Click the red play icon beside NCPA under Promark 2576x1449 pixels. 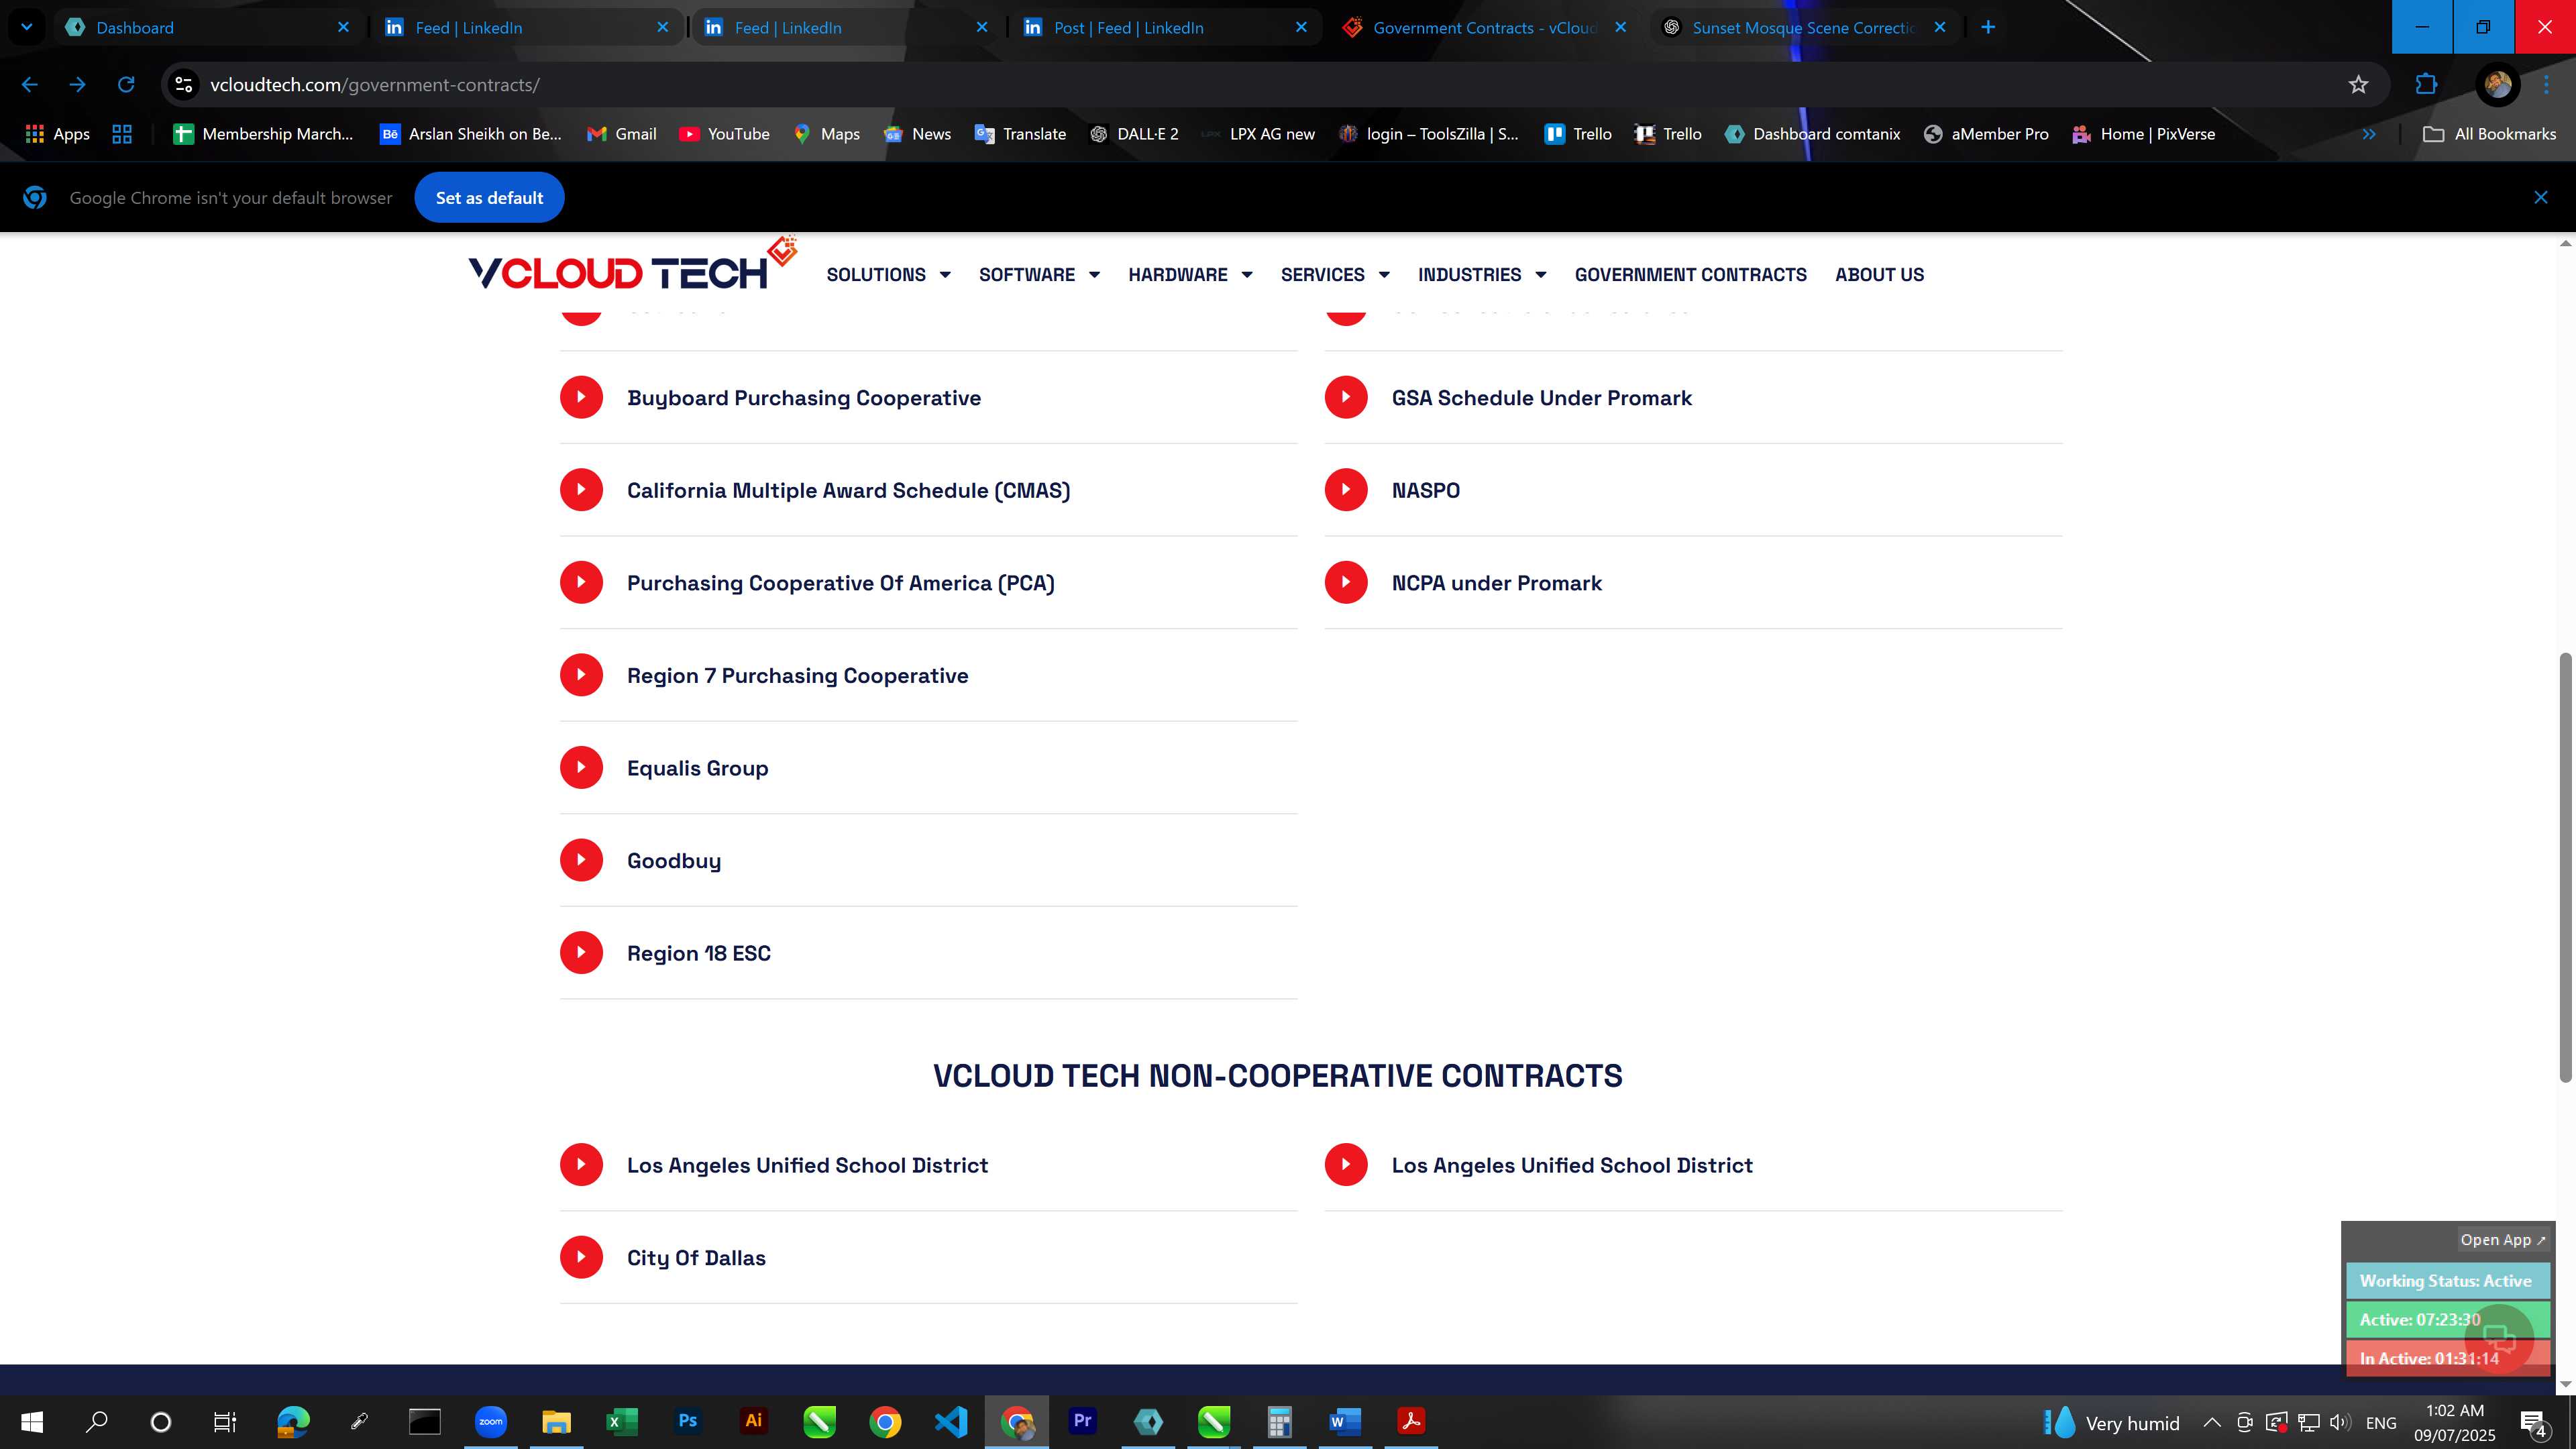(x=1346, y=582)
